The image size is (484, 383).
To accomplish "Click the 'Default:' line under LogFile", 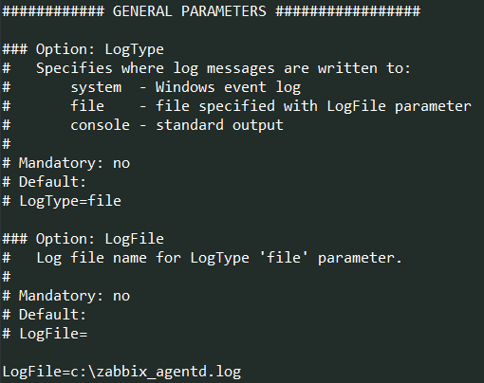I will 44,315.
